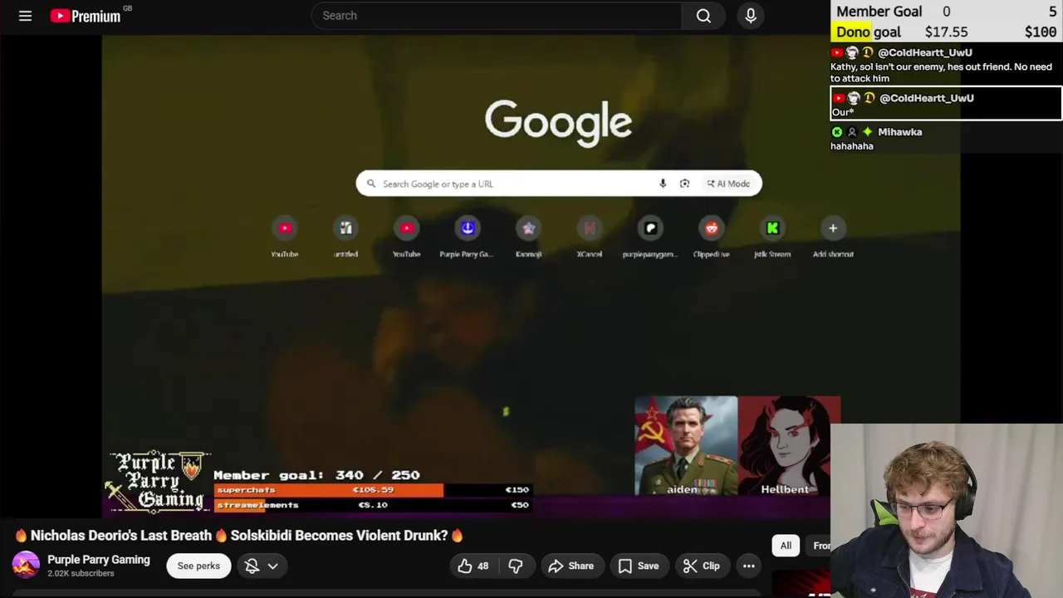Dislike the video with thumbs down
Image resolution: width=1063 pixels, height=598 pixels.
click(516, 566)
